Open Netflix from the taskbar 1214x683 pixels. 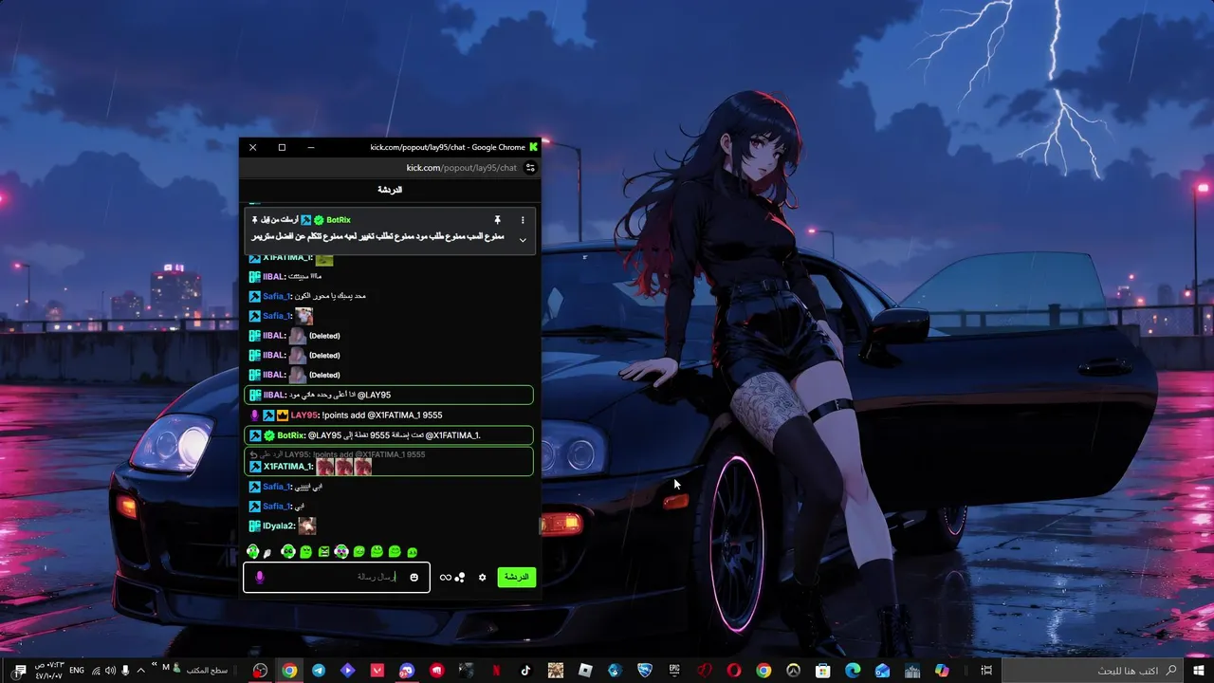[x=496, y=671]
